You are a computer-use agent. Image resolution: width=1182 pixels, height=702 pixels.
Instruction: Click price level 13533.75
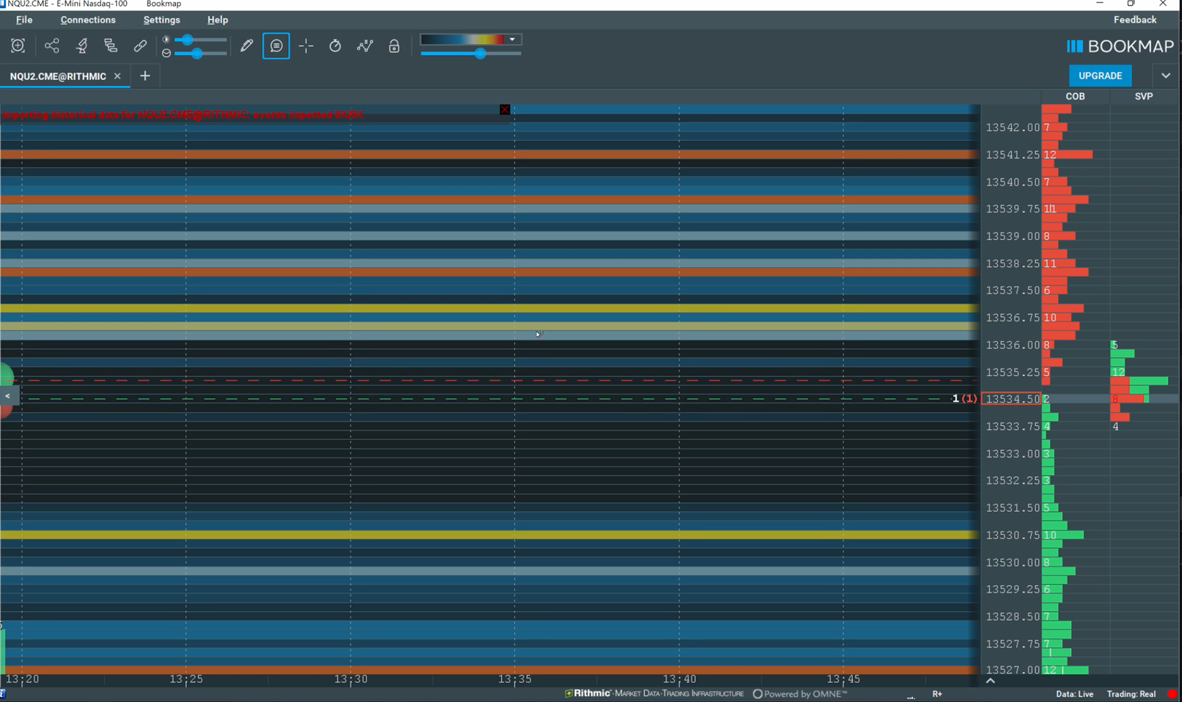click(x=1013, y=426)
